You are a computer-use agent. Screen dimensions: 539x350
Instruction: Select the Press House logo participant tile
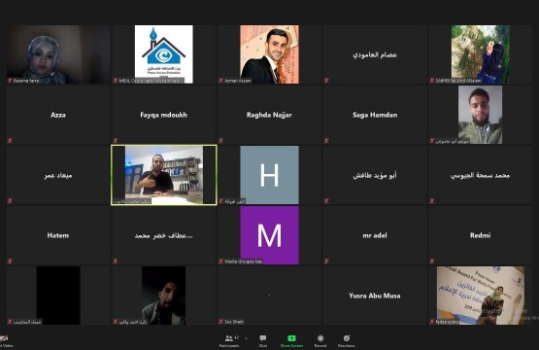click(163, 54)
